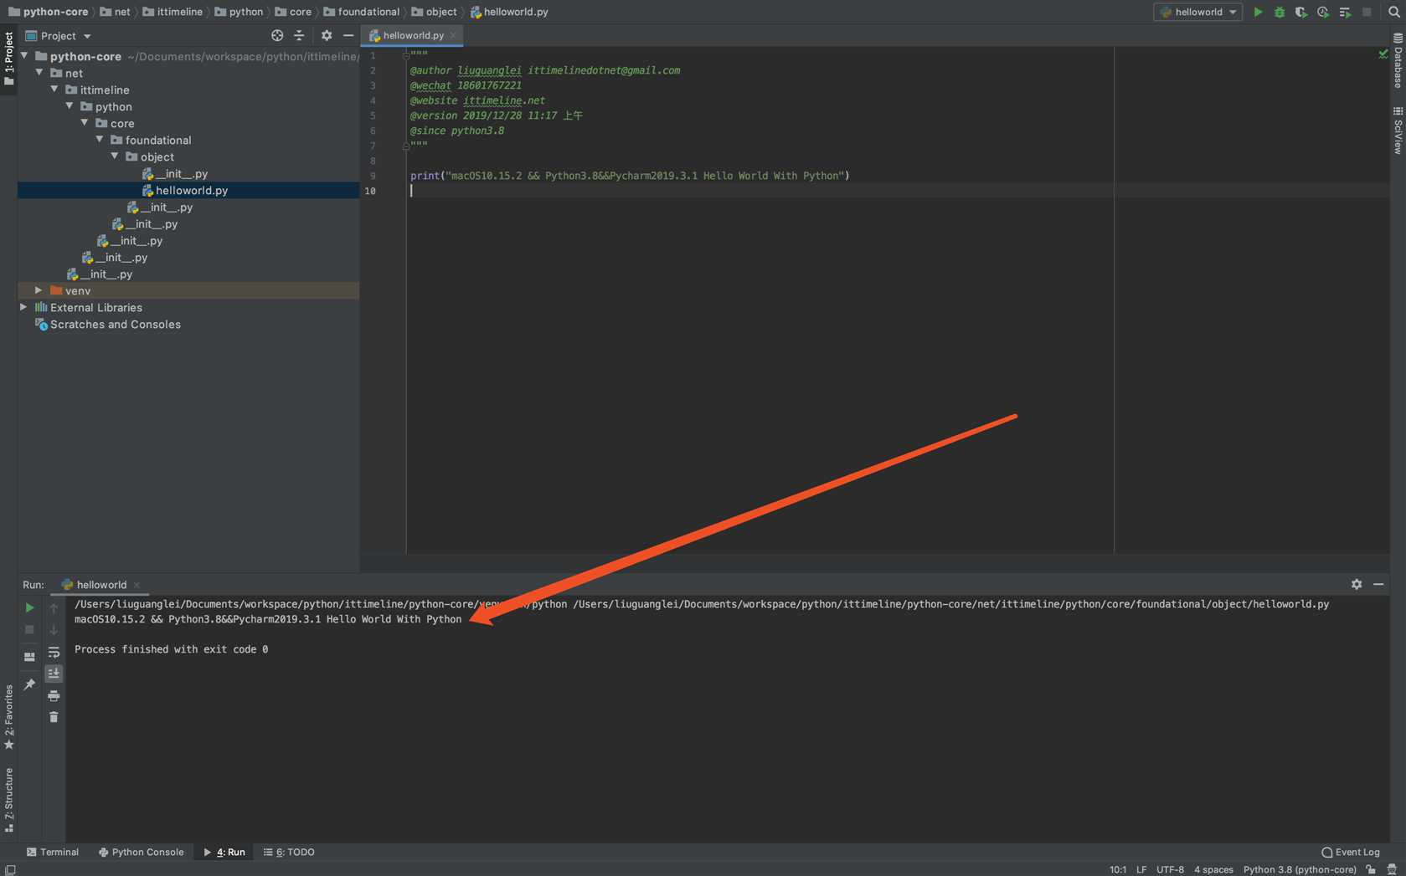The image size is (1406, 876).
Task: Toggle soft-wrap in run console
Action: point(54,652)
